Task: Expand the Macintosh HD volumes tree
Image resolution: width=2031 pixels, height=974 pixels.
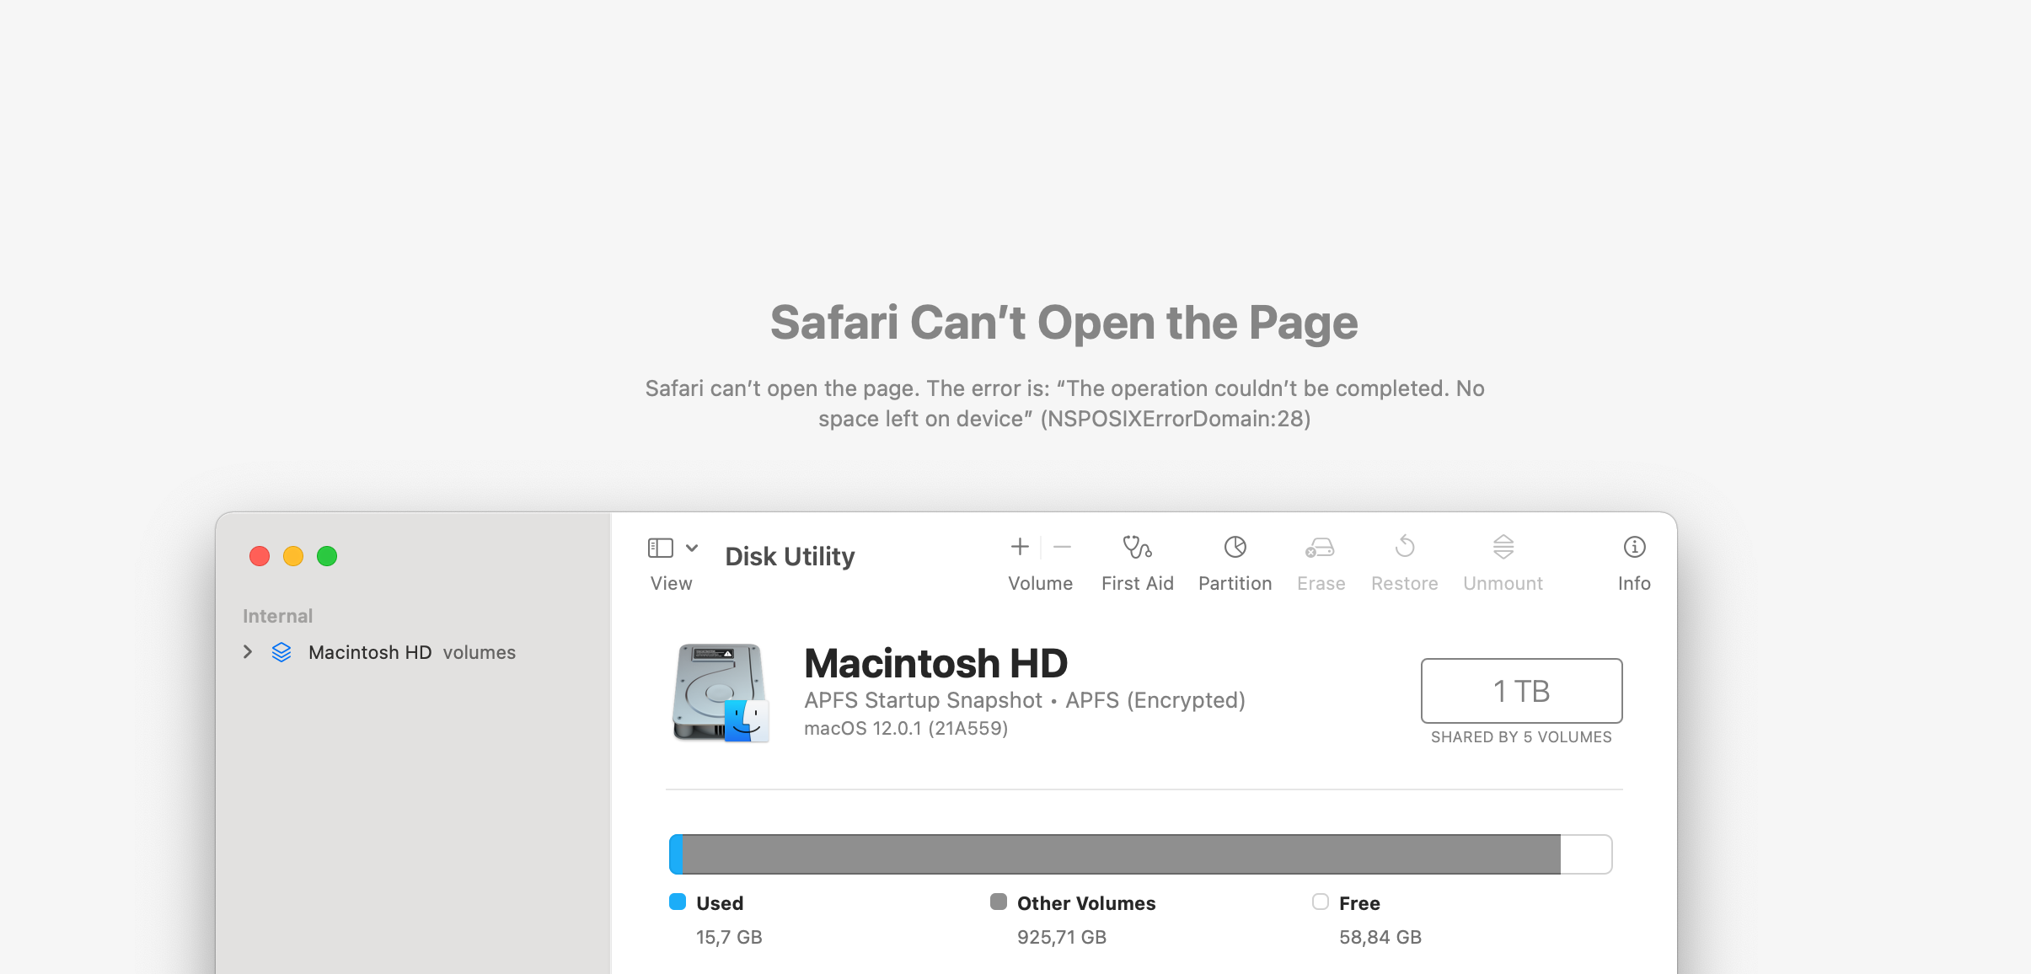Action: [x=248, y=652]
